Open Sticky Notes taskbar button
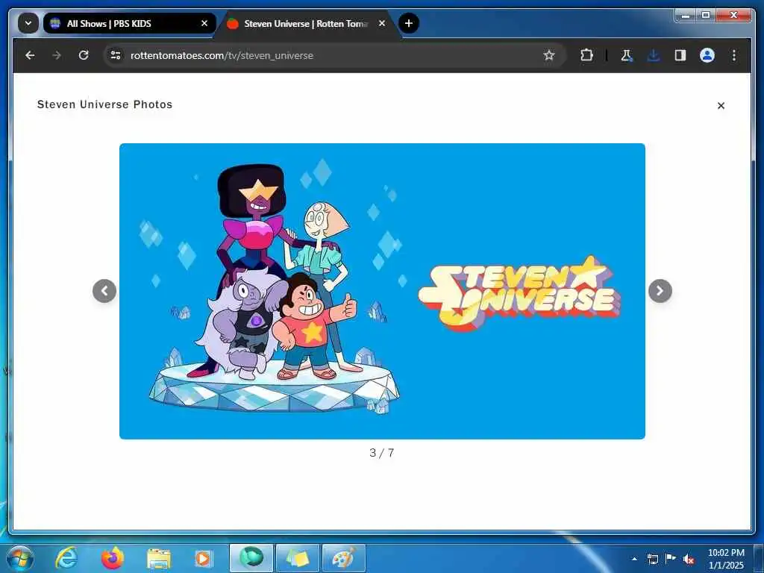 298,558
